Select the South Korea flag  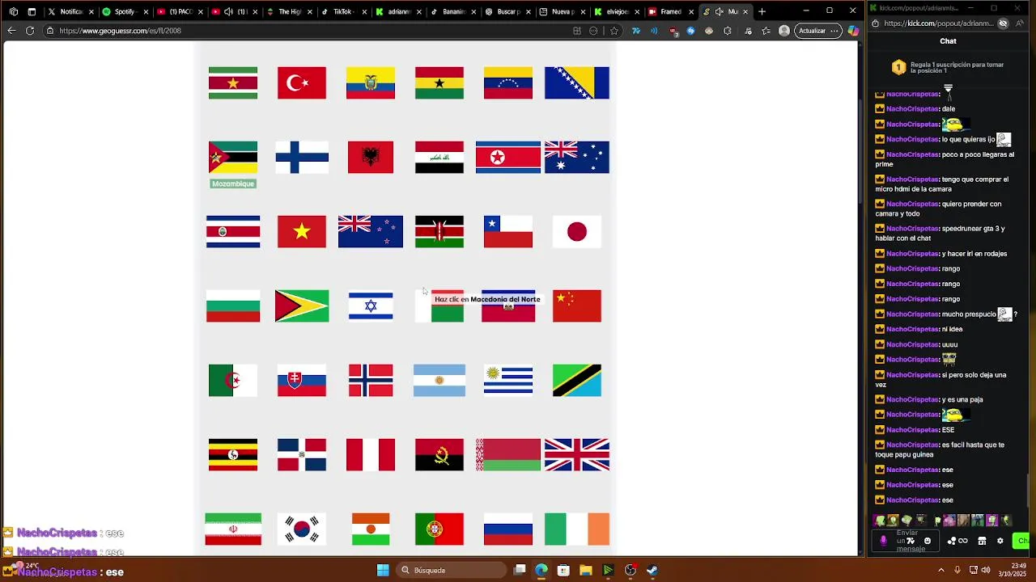coord(302,529)
